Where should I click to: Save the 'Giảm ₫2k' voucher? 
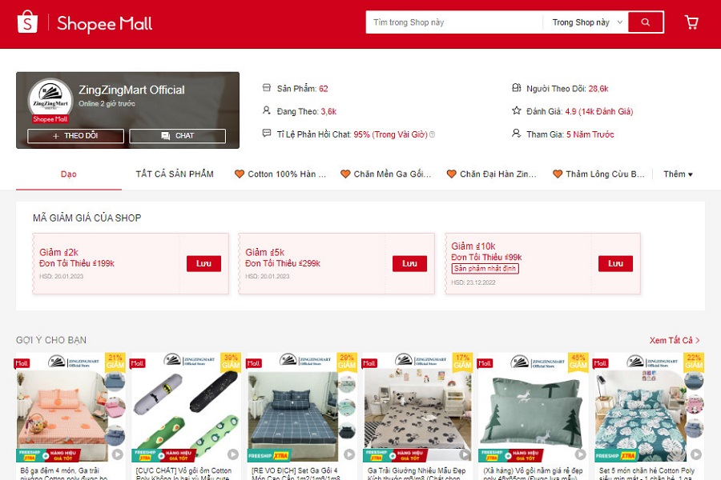click(203, 263)
